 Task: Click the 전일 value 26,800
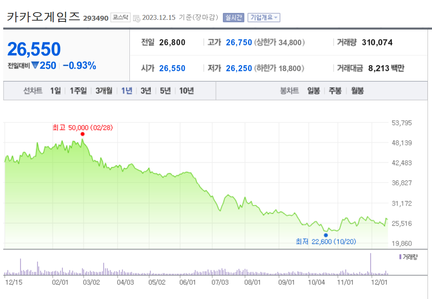[172, 42]
